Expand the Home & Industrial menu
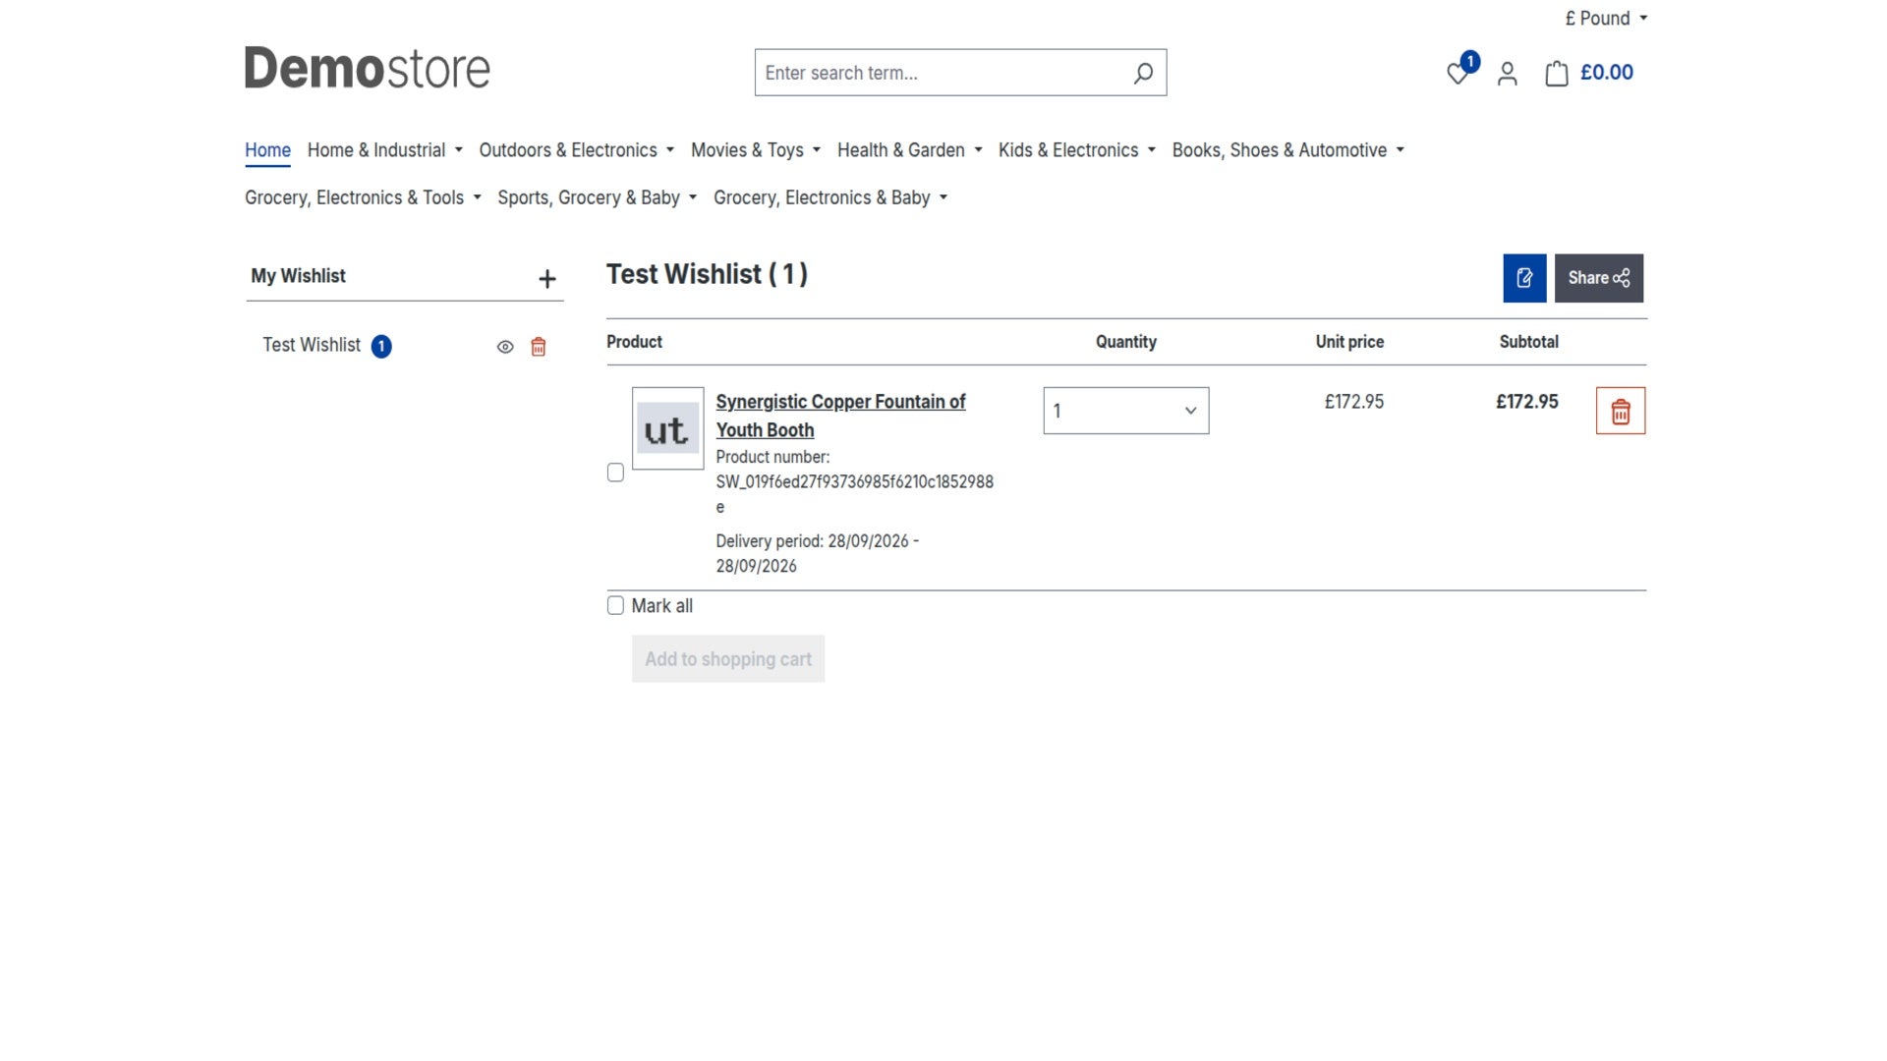1887x1061 pixels. [x=384, y=150]
